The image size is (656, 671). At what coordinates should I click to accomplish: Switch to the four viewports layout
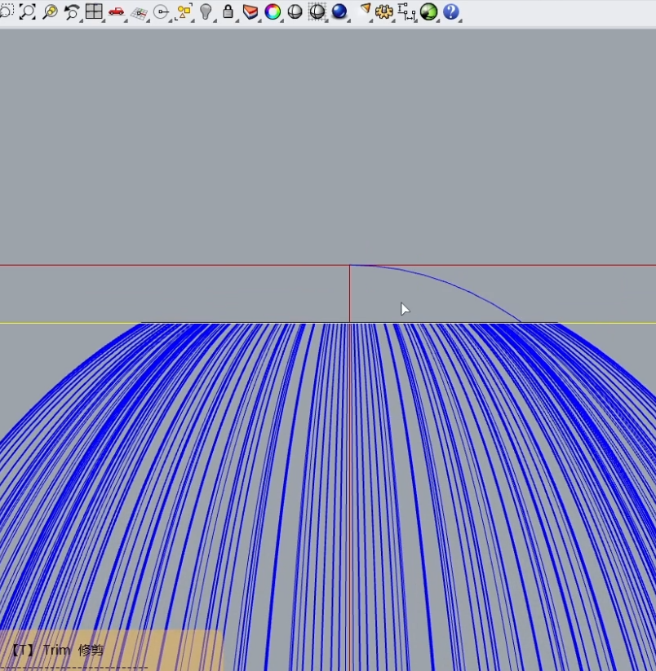point(94,11)
